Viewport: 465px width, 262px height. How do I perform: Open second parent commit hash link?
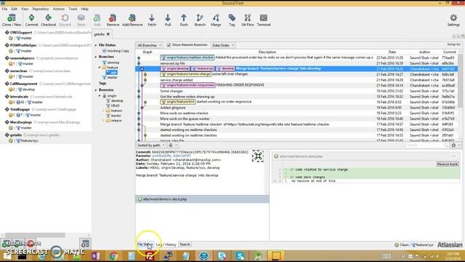click(182, 156)
